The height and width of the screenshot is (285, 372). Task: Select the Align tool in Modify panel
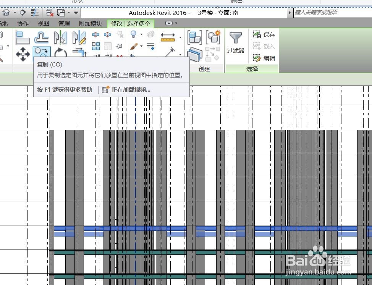(22, 37)
